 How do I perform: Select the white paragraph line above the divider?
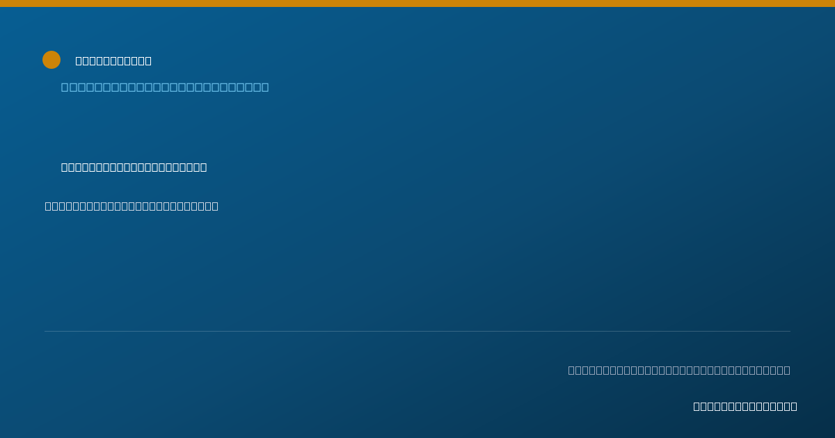point(132,206)
